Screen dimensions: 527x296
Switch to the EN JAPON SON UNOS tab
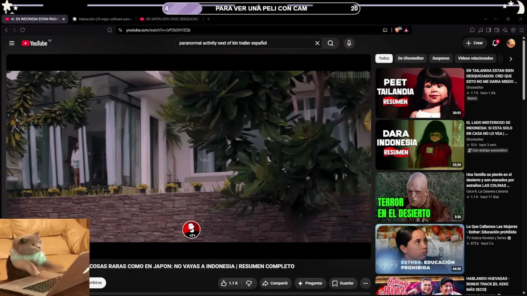click(x=170, y=19)
